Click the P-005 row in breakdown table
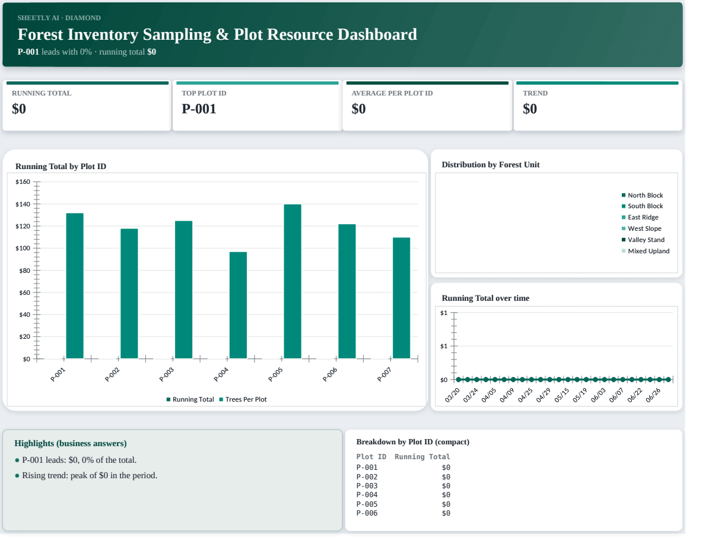 [403, 504]
